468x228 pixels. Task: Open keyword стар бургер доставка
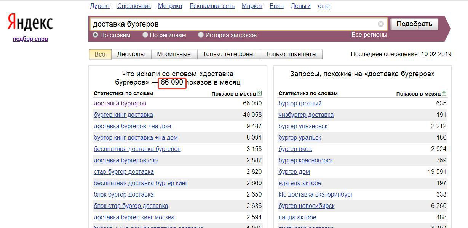click(x=124, y=171)
